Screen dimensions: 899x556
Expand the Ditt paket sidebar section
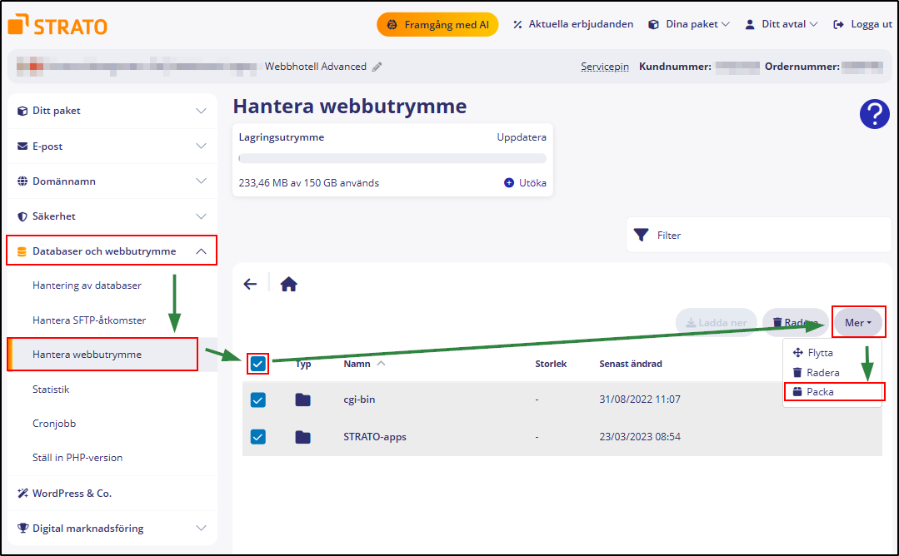(x=111, y=111)
